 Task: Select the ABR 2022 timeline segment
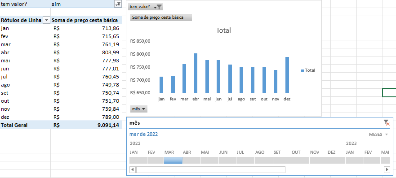coord(191,160)
